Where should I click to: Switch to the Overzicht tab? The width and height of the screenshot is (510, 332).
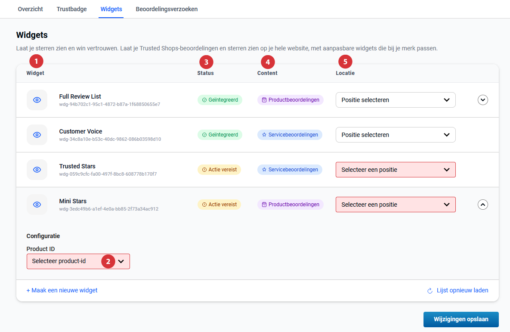pyautogui.click(x=31, y=9)
